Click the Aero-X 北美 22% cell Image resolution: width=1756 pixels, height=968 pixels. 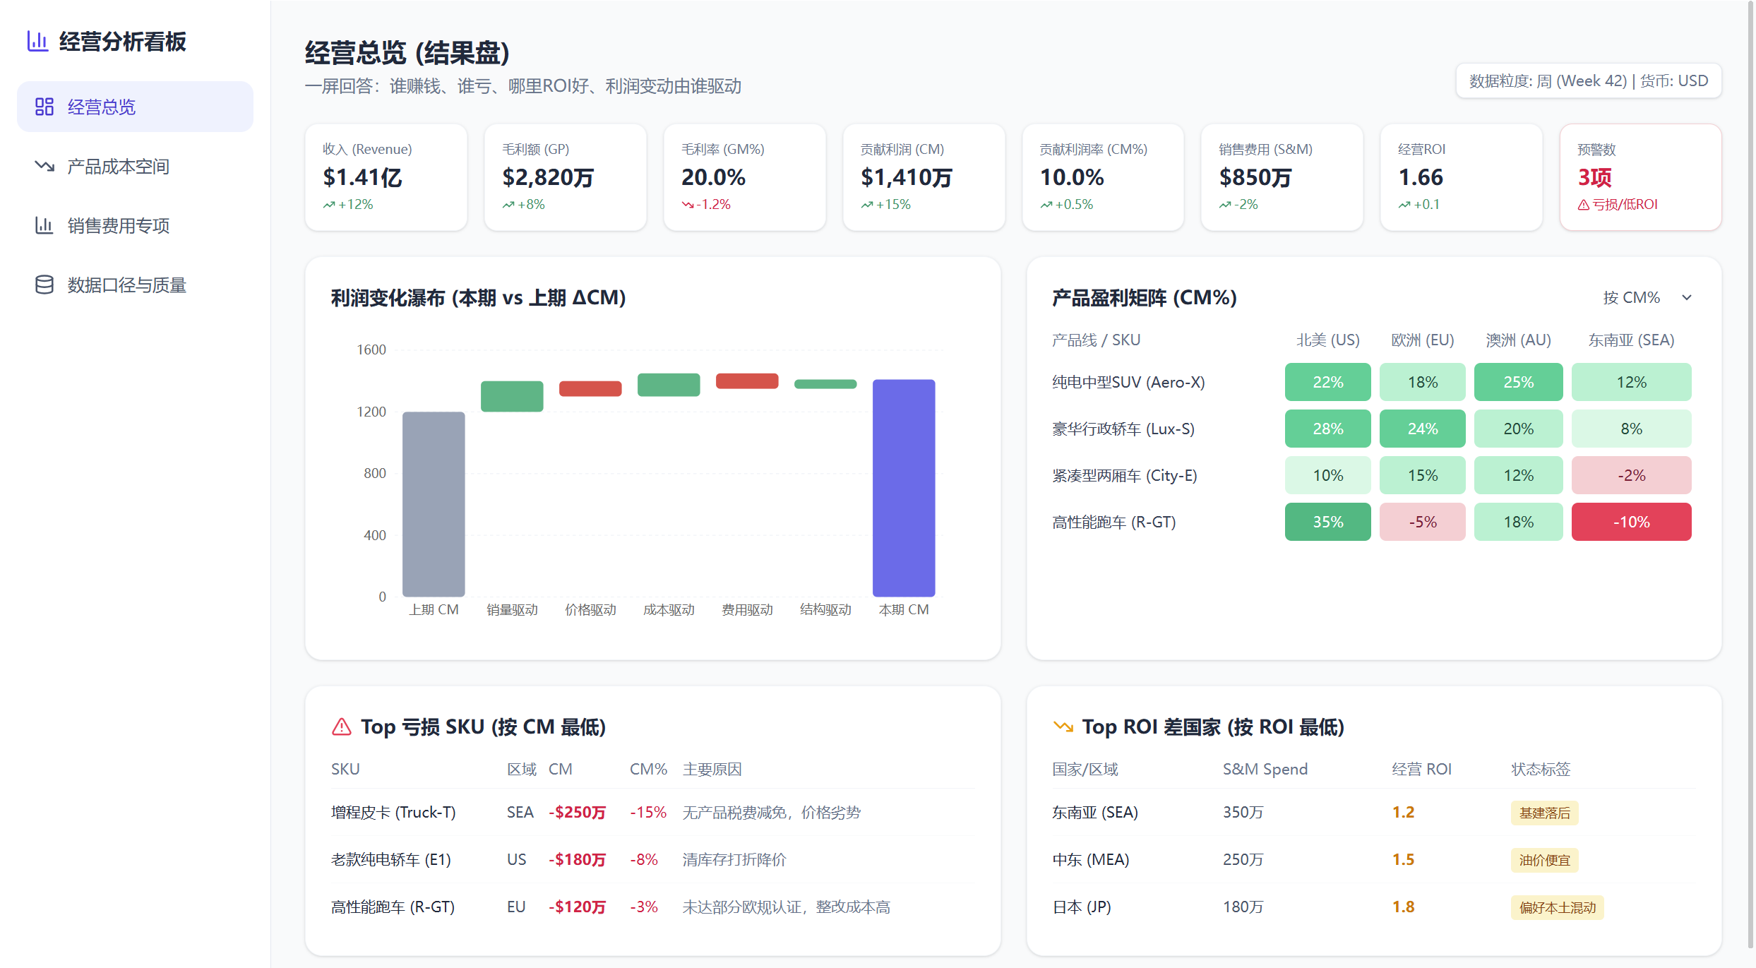pos(1327,382)
